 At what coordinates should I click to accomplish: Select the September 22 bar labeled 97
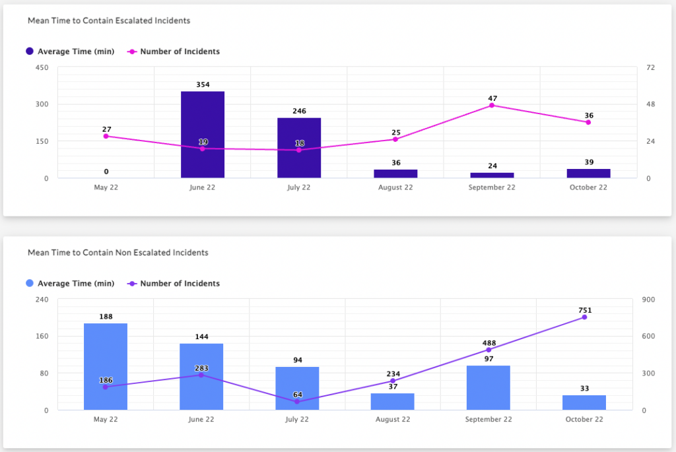pos(489,388)
